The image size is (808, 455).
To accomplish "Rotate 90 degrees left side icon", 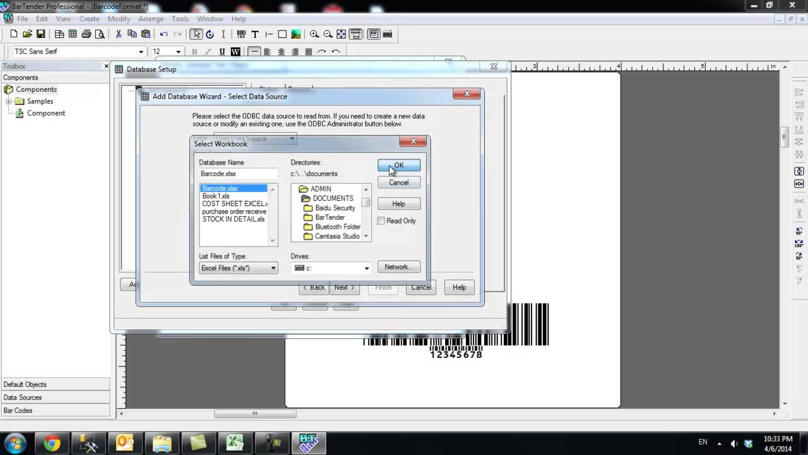I will (x=799, y=231).
